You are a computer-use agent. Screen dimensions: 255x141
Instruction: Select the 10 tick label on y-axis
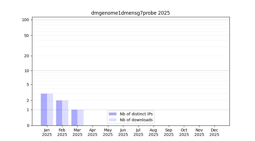[27, 71]
